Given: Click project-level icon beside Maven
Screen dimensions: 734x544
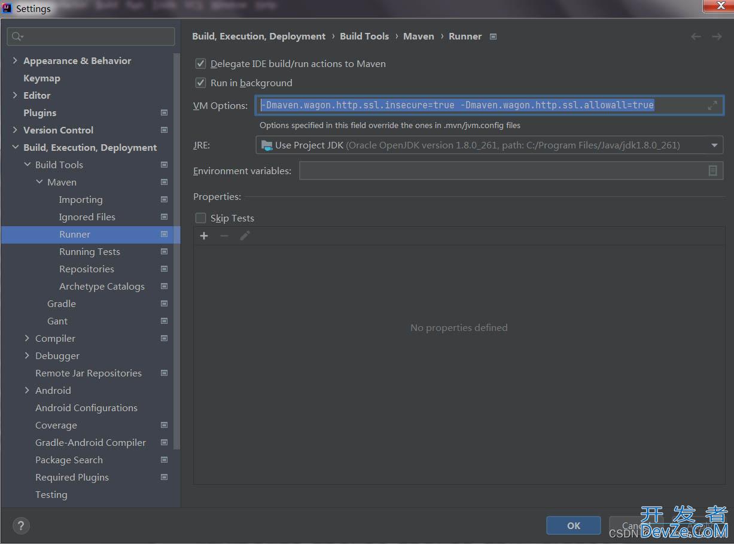Looking at the screenshot, I should (164, 182).
